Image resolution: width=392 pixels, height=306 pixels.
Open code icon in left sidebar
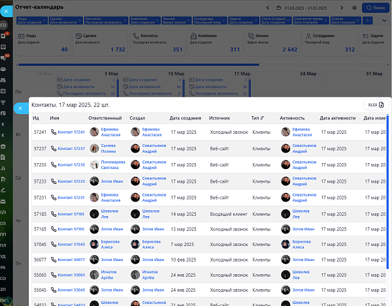(3, 213)
